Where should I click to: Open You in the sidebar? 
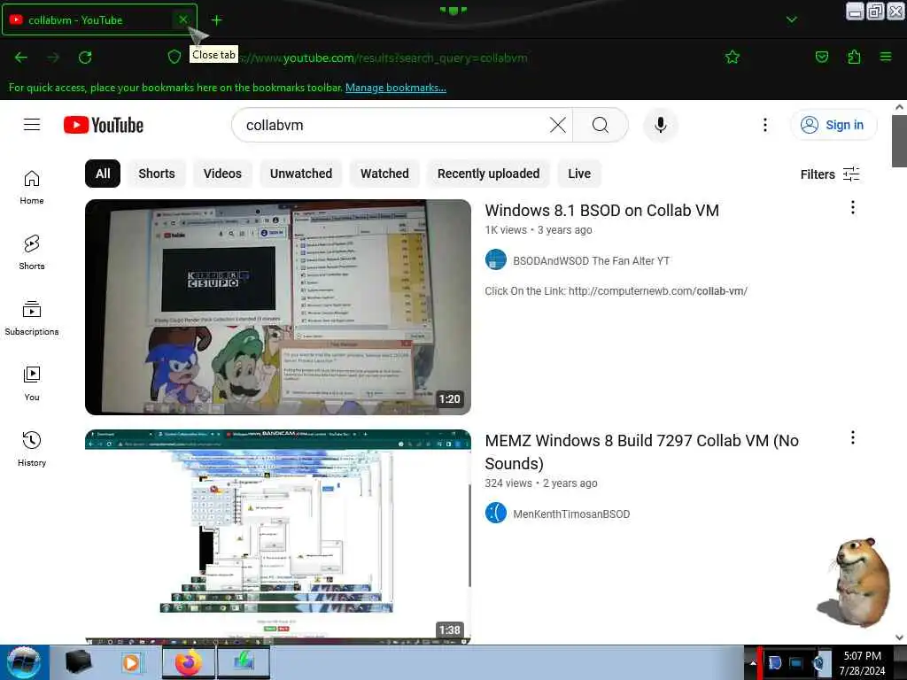click(x=32, y=383)
